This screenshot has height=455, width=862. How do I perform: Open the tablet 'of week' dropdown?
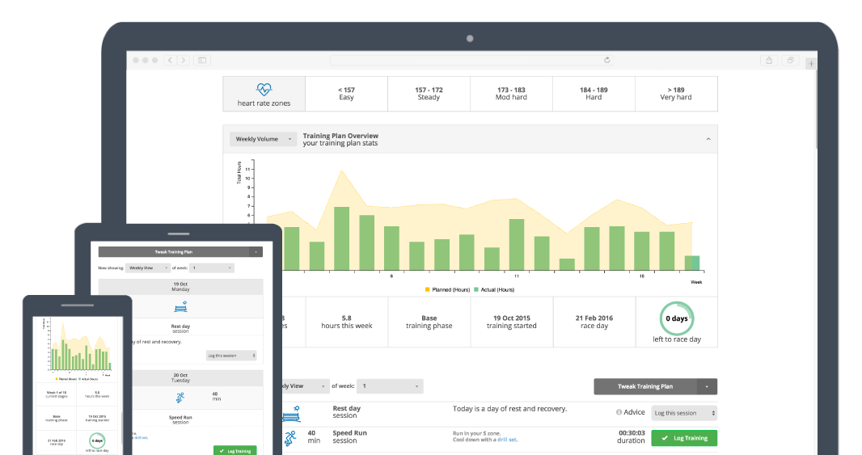pos(212,268)
